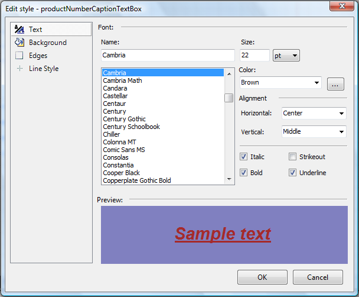Select Cooper Black font
The width and height of the screenshot is (359, 297).
(163, 173)
